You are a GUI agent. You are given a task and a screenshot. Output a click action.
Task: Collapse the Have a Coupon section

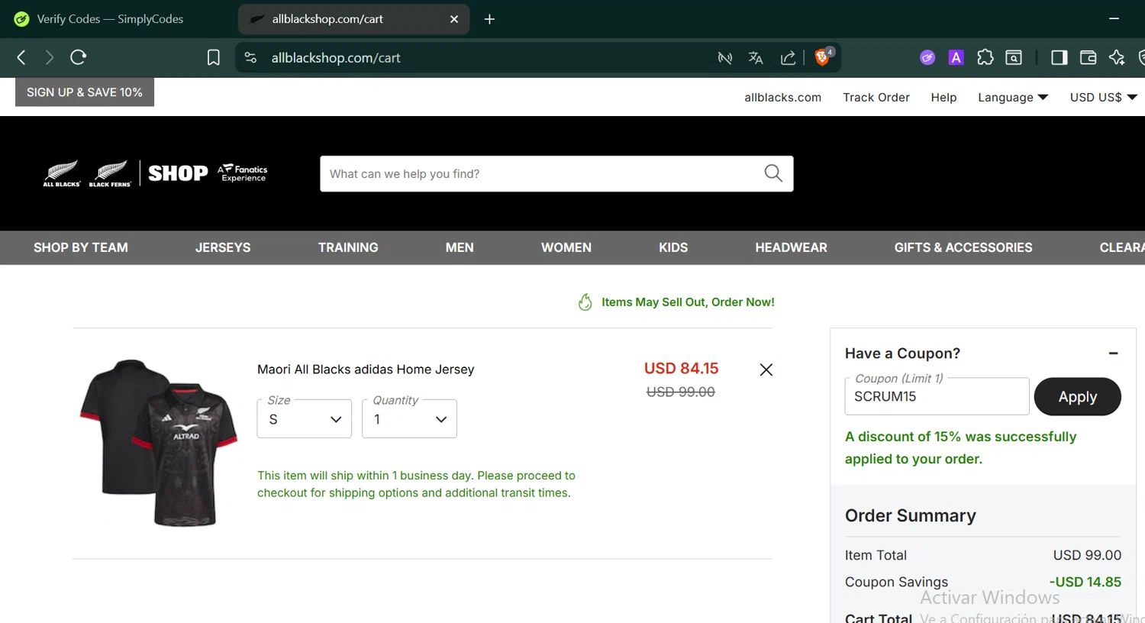point(1113,353)
